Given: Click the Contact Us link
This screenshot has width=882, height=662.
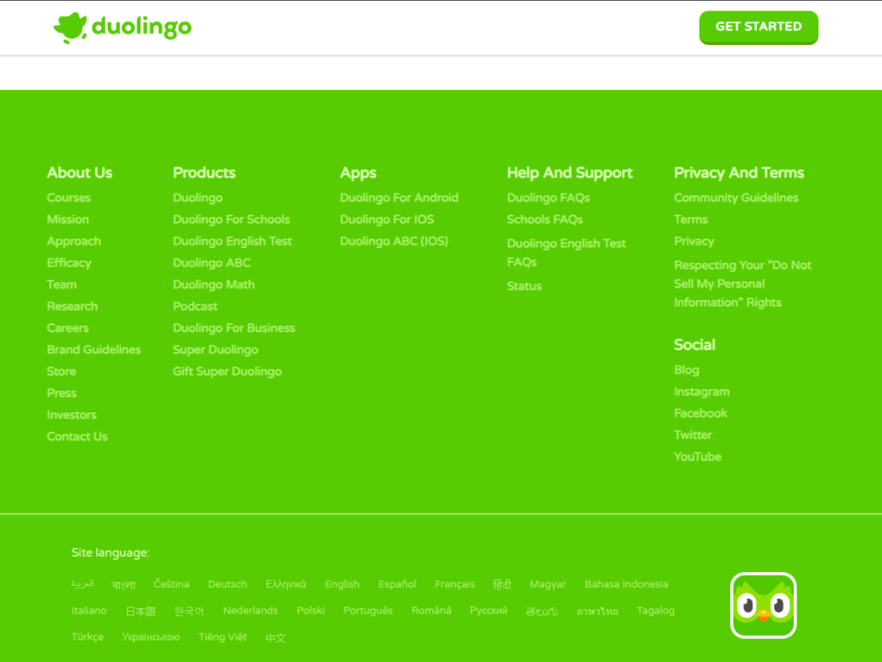Looking at the screenshot, I should click(x=77, y=436).
